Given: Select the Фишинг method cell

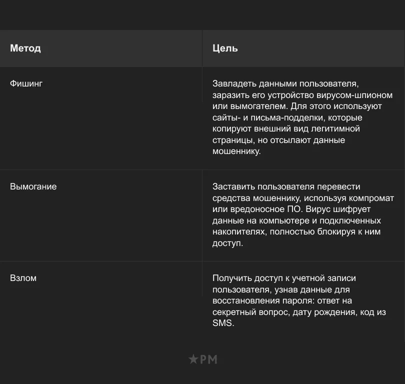Looking at the screenshot, I should [26, 83].
